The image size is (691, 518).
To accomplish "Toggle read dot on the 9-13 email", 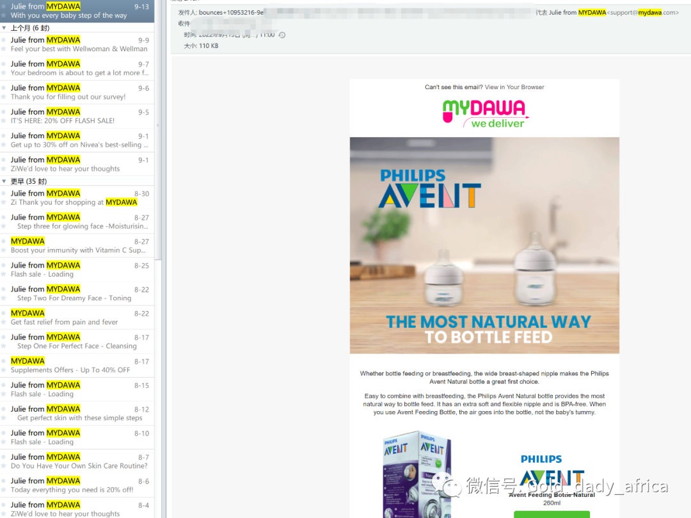I will (x=4, y=6).
